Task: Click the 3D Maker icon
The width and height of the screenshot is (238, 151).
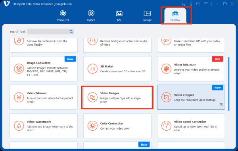Action: [x=92, y=69]
